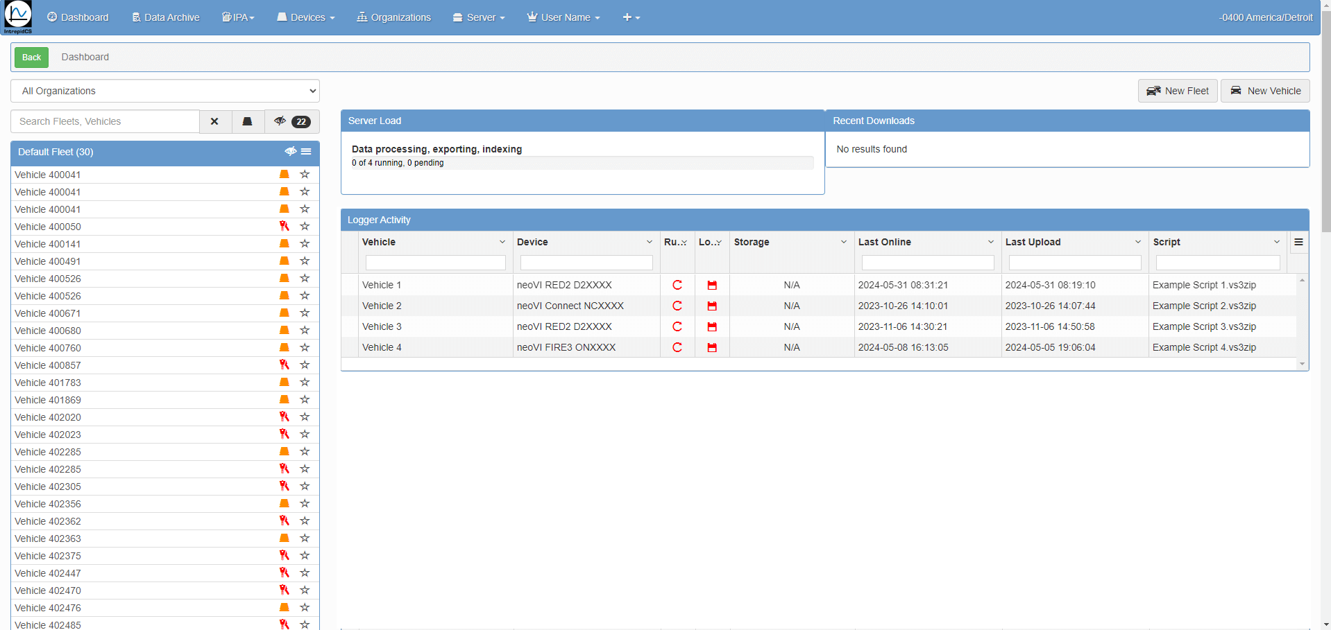Sort by Storage column header
Viewport: 1331px width, 630px height.
coord(752,242)
